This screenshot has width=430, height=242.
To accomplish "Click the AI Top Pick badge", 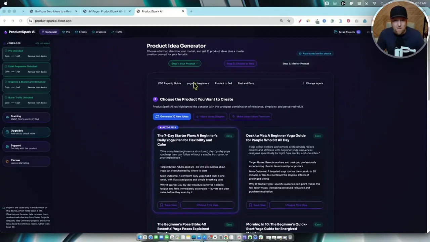I will 168,127.
